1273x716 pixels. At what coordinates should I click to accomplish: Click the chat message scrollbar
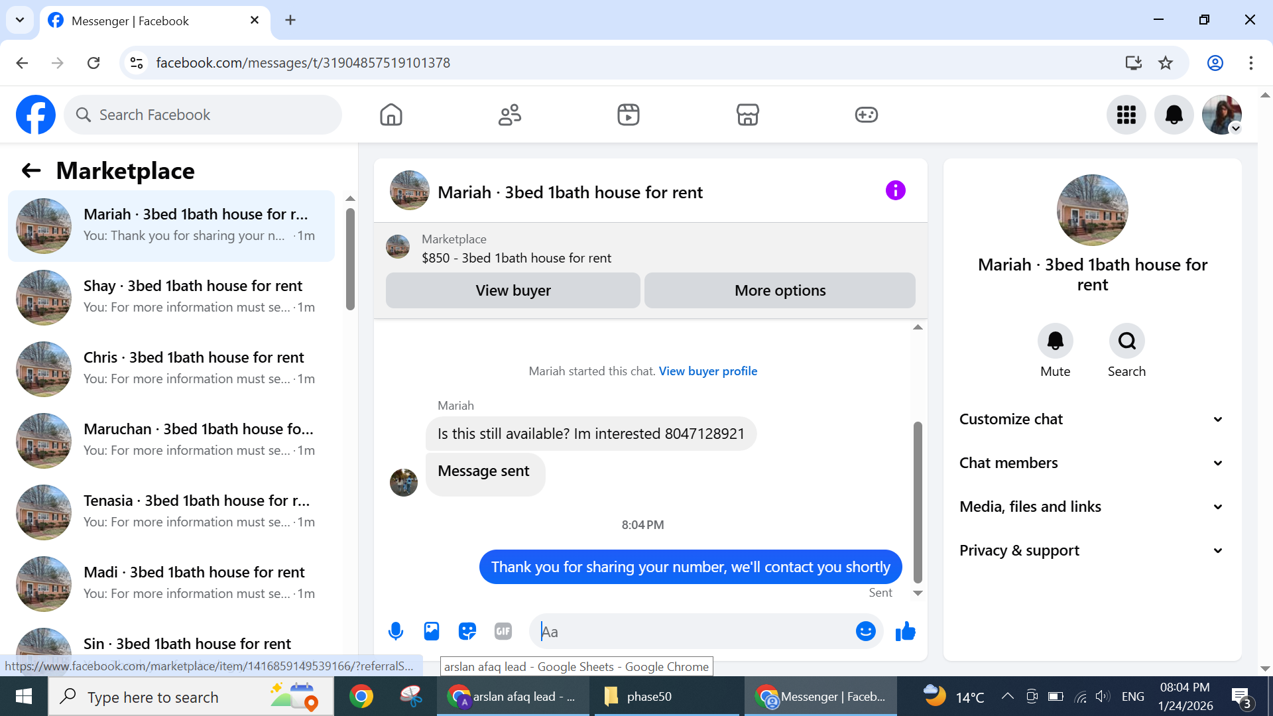918,501
